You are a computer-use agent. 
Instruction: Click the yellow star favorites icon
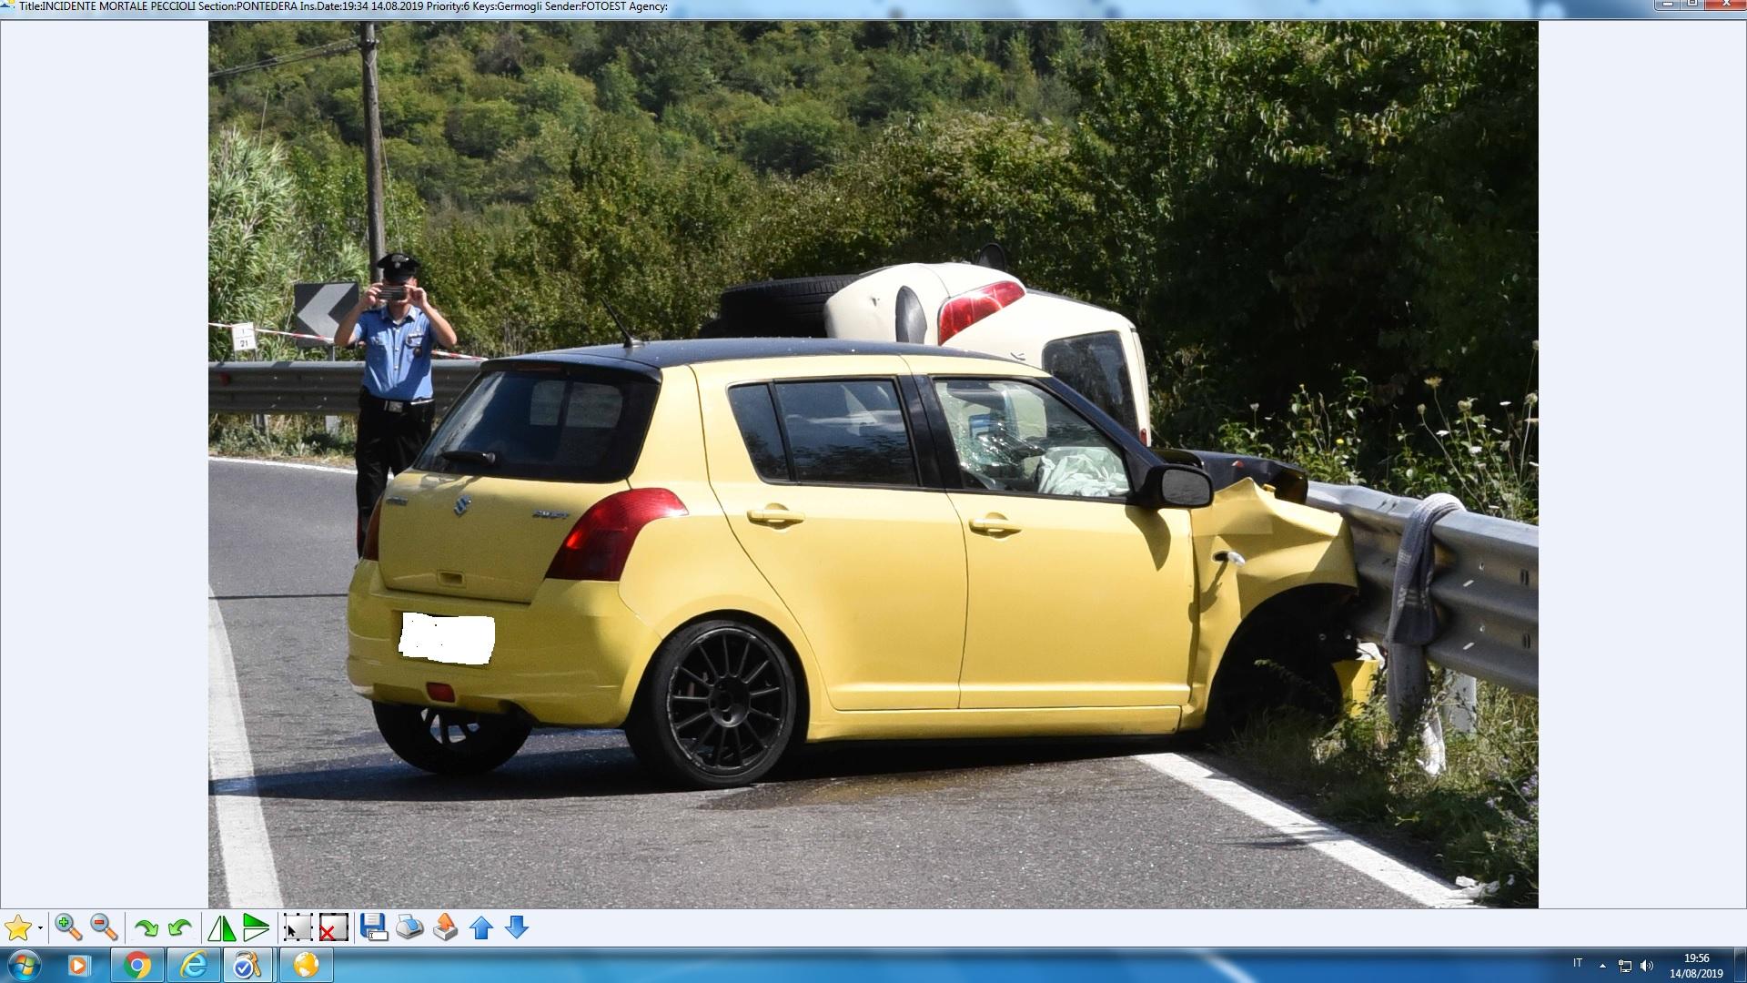pos(18,928)
